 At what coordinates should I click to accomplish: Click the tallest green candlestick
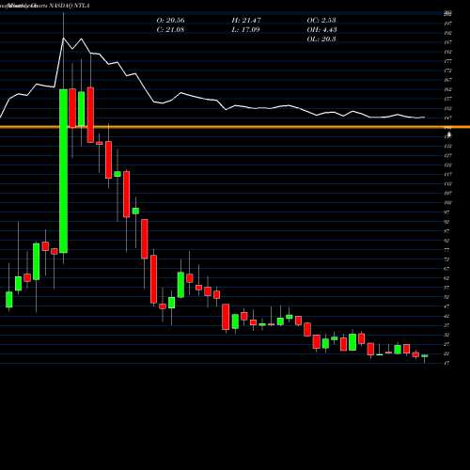(64, 171)
